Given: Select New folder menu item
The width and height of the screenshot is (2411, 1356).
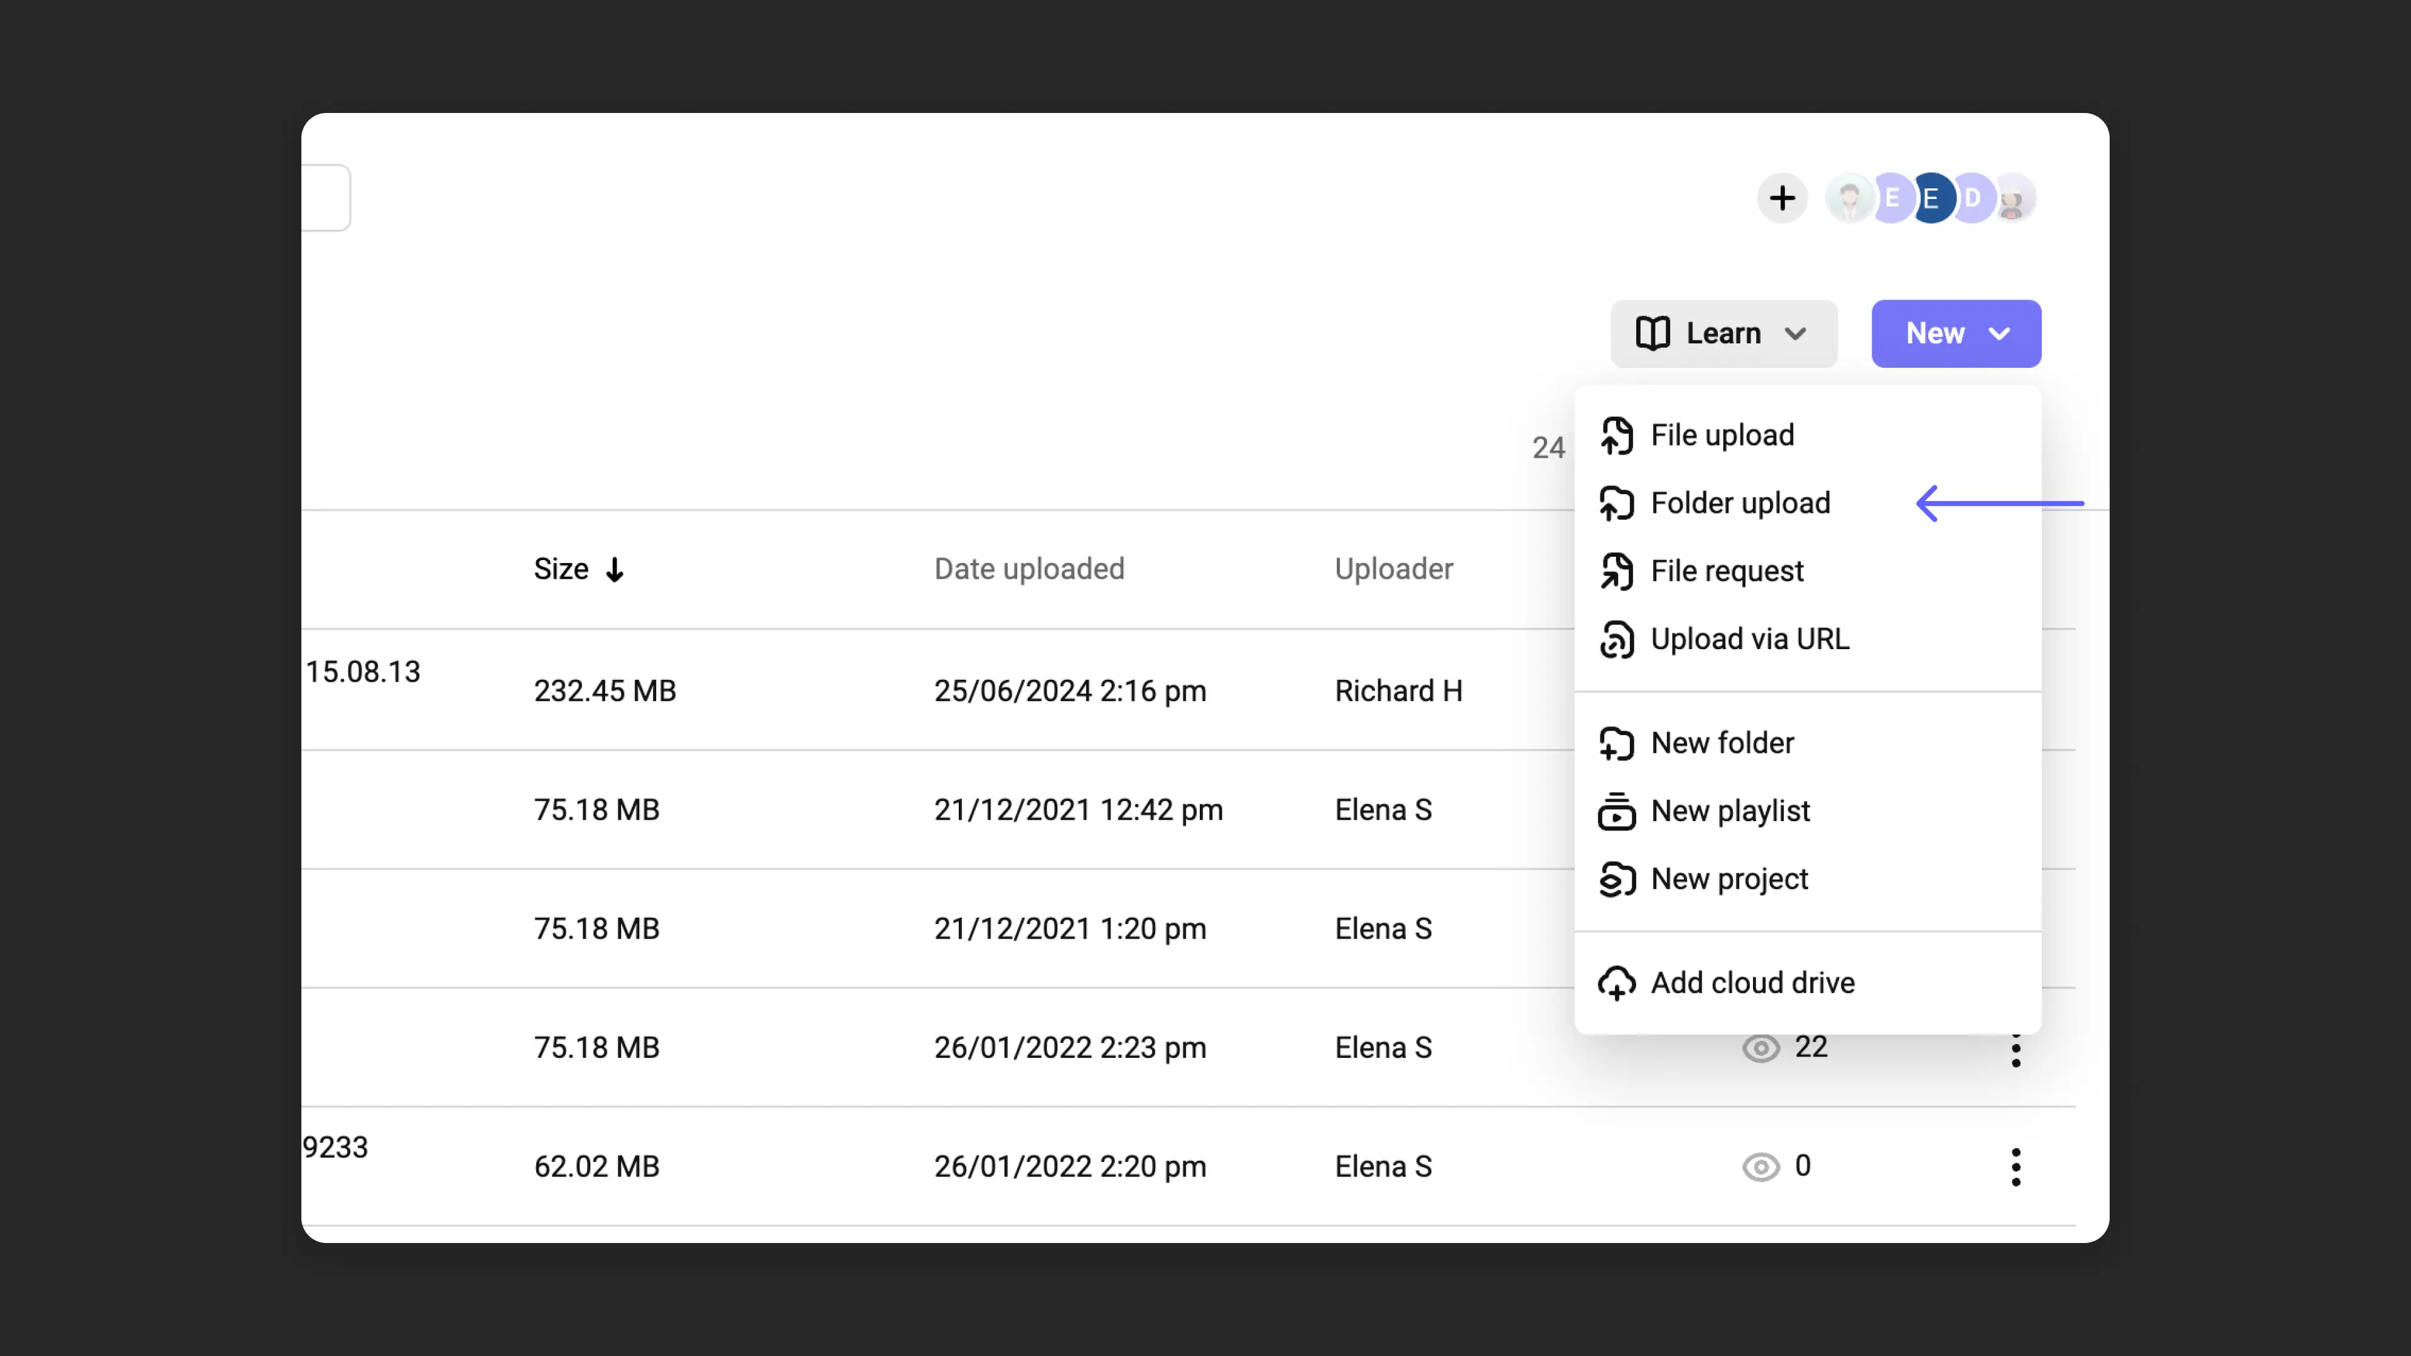Looking at the screenshot, I should (1808, 744).
